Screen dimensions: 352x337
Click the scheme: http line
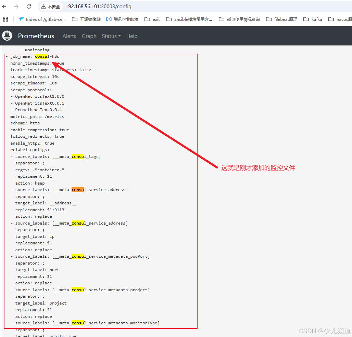(x=25, y=123)
